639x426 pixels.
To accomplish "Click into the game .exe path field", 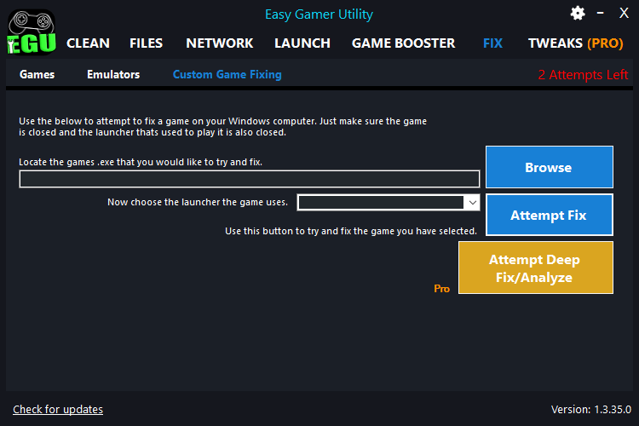I will (x=250, y=179).
